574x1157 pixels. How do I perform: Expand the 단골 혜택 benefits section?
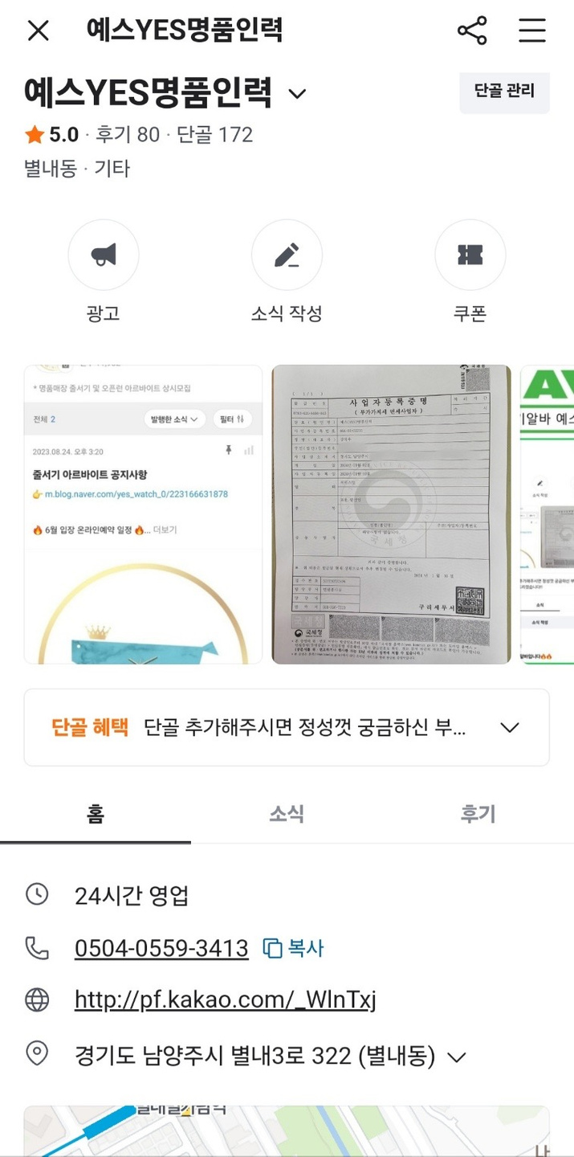click(287, 727)
